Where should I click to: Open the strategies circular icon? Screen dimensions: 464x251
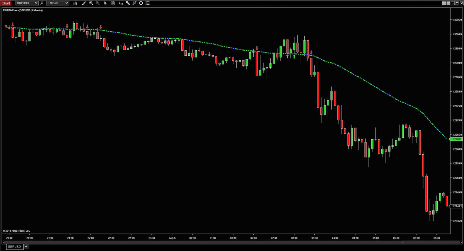[x=141, y=3]
